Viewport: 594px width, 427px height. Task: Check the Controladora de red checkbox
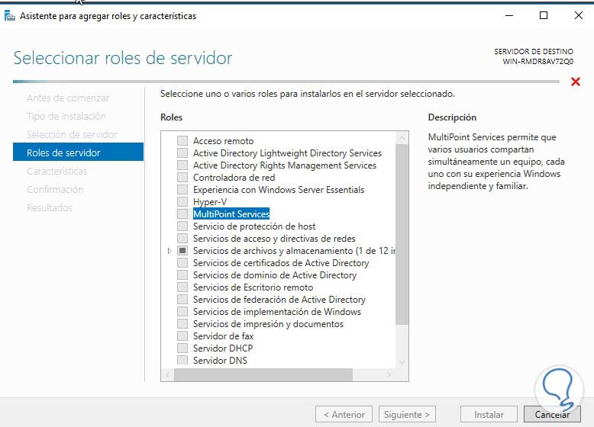[182, 178]
